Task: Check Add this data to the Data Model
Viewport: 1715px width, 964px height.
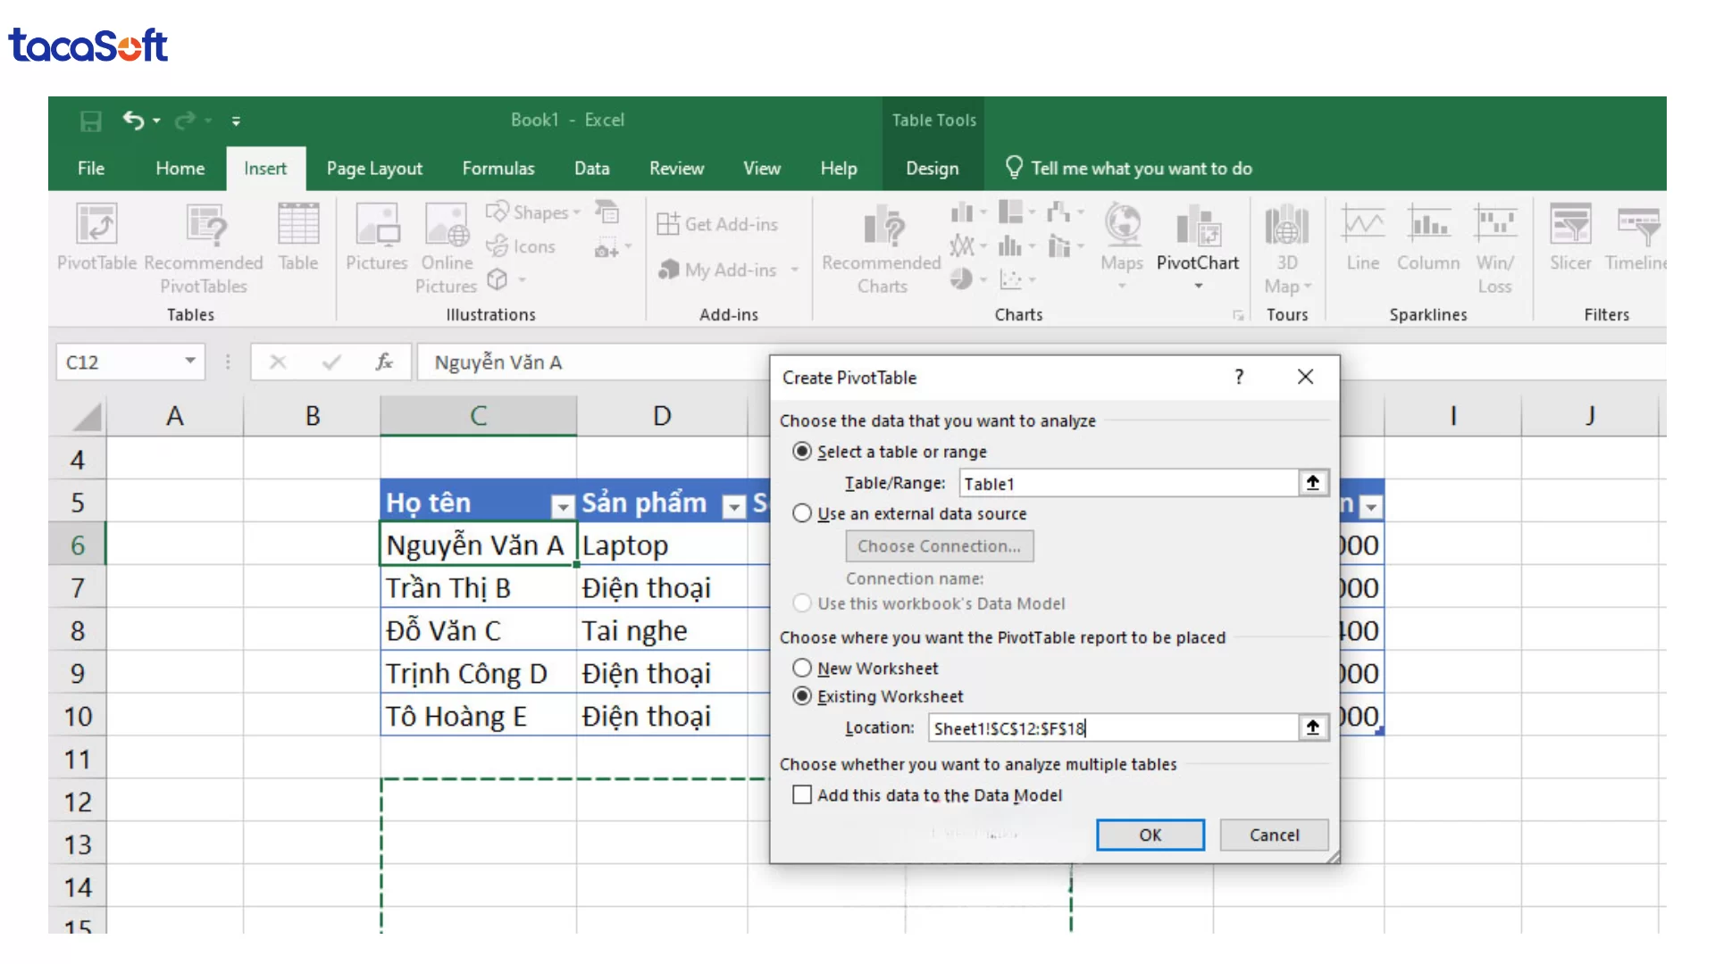Action: 801,794
